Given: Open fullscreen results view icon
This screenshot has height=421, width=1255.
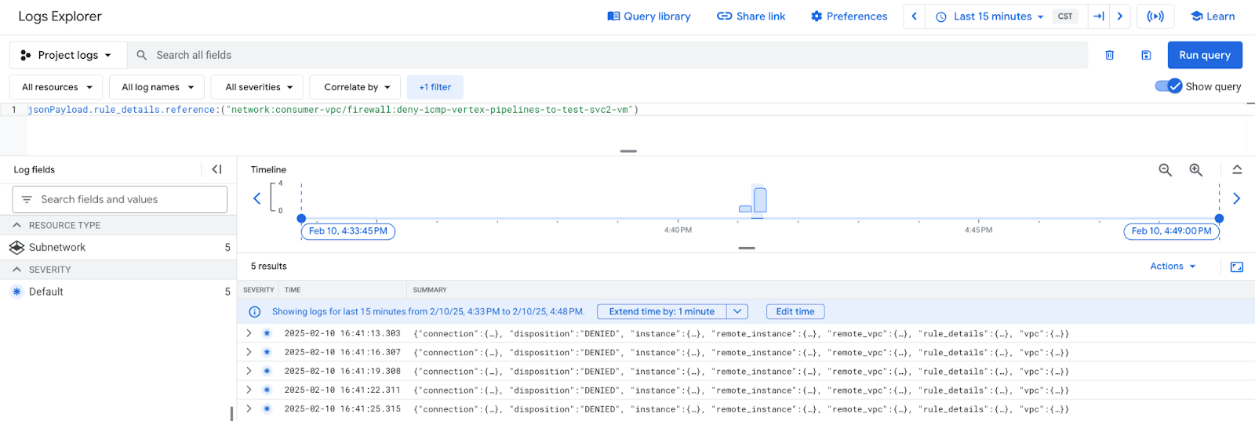Looking at the screenshot, I should point(1236,267).
